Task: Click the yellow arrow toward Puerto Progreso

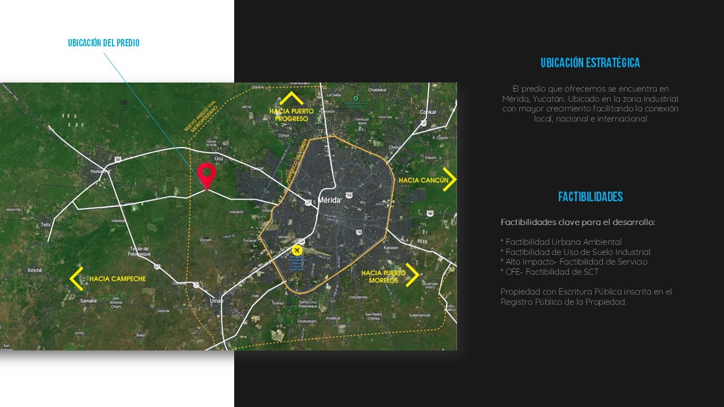Action: point(292,98)
